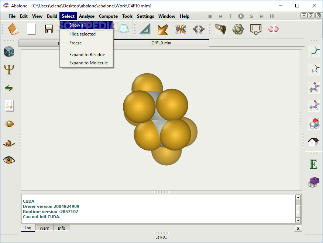Select the blue stick model style
Screen dimensions: 323x243
click(314, 106)
